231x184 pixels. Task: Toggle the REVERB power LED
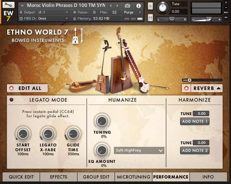(x=186, y=88)
